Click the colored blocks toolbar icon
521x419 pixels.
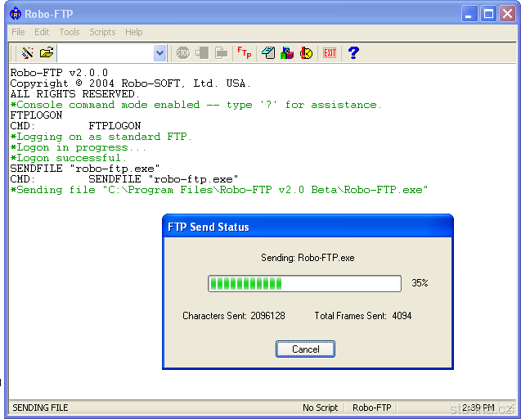point(287,53)
